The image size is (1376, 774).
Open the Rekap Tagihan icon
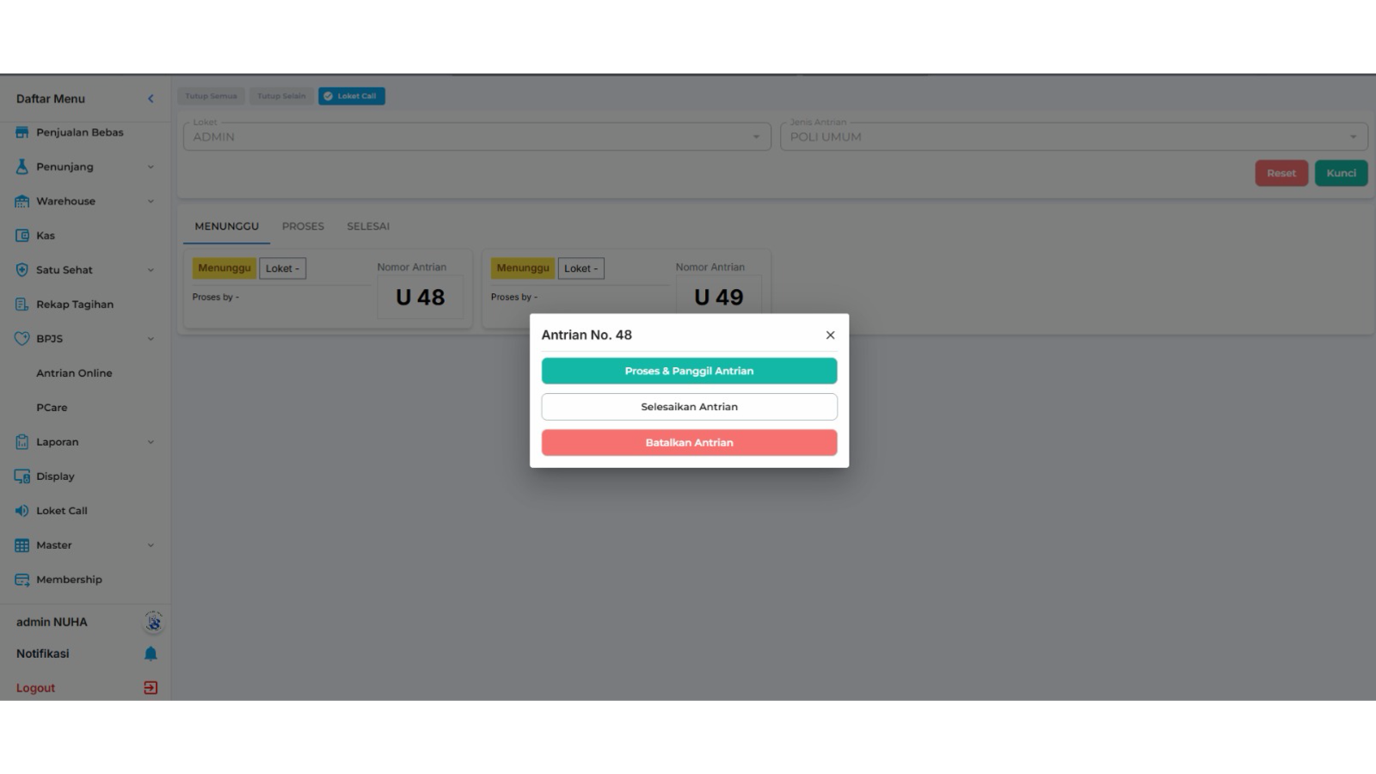(x=21, y=304)
